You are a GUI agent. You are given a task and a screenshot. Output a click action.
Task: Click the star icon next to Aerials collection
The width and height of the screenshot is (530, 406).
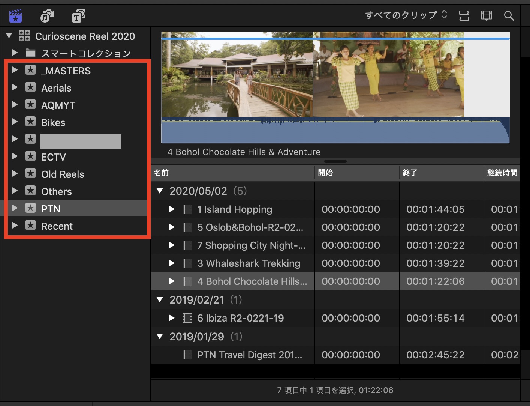30,87
